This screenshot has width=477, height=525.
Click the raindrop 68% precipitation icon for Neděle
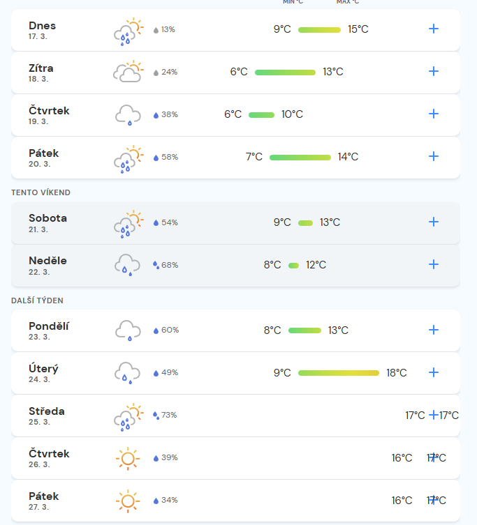[x=156, y=265]
